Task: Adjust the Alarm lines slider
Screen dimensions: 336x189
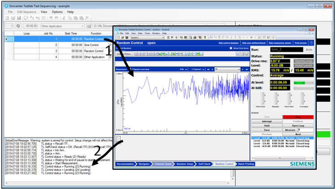Action: [263, 99]
